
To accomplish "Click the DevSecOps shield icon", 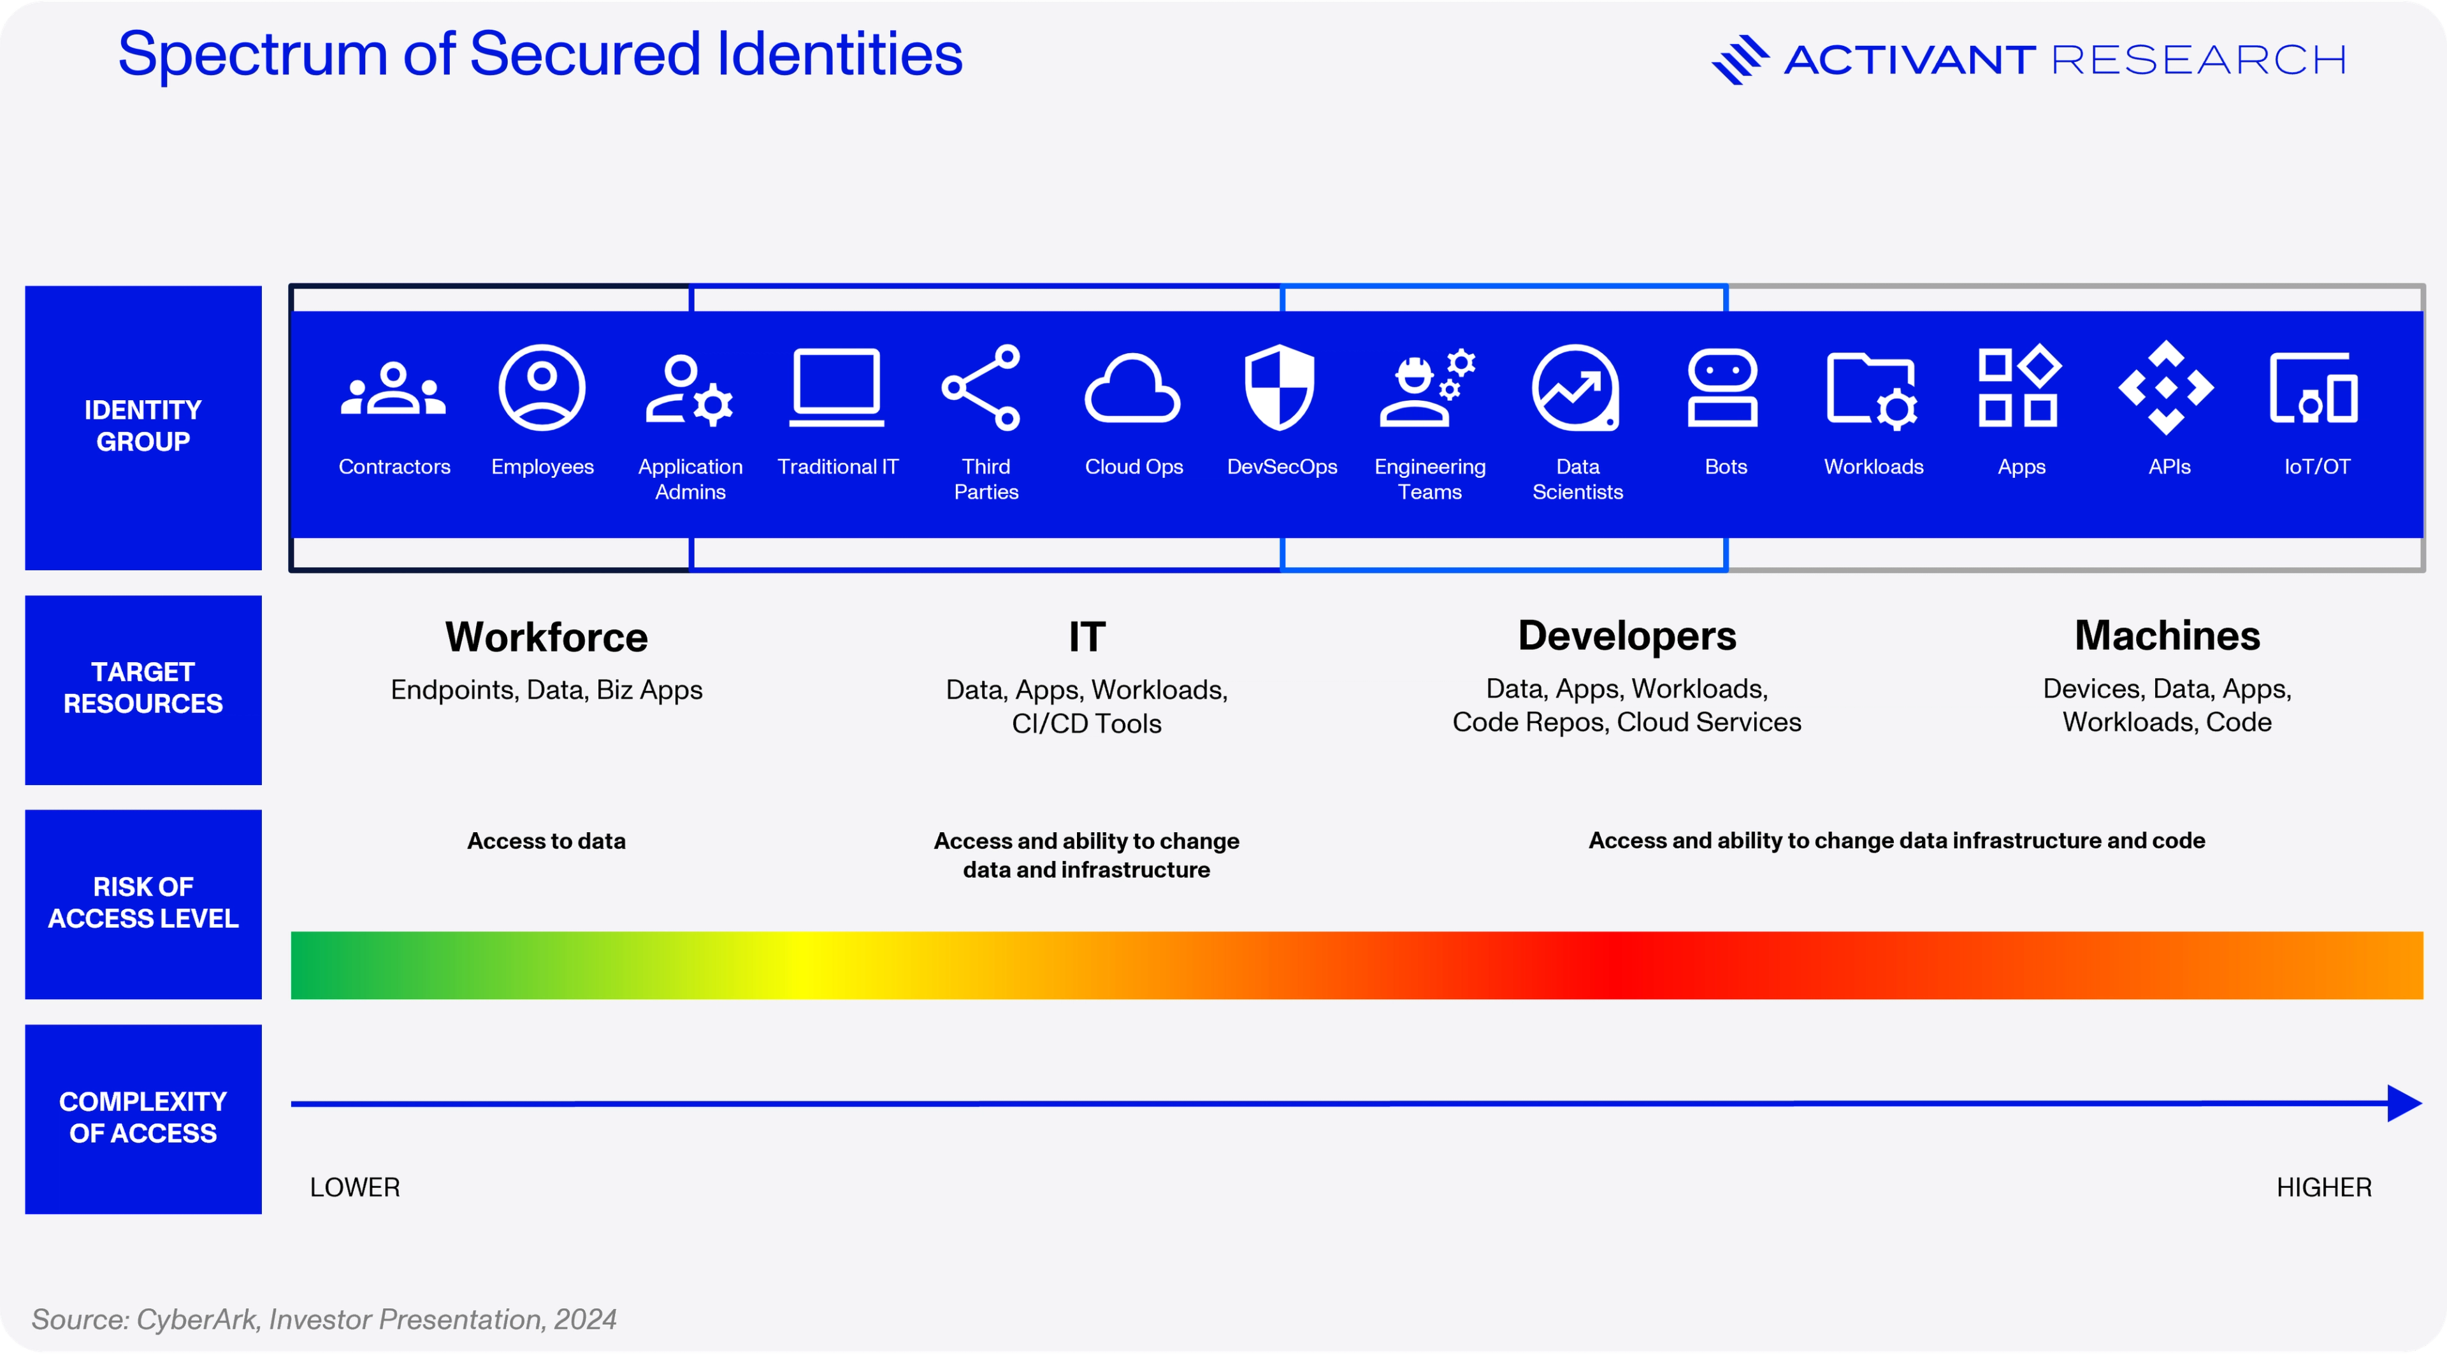I will [1280, 387].
